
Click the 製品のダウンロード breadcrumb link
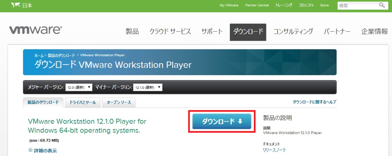(x=61, y=55)
